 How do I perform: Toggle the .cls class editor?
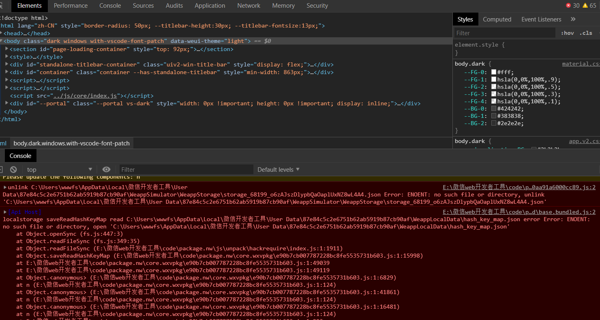(586, 33)
